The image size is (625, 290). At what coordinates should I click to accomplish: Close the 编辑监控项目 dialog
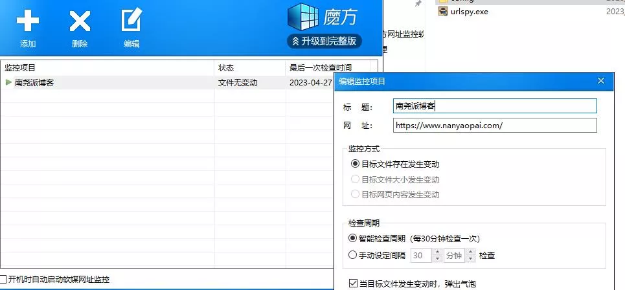pos(601,82)
